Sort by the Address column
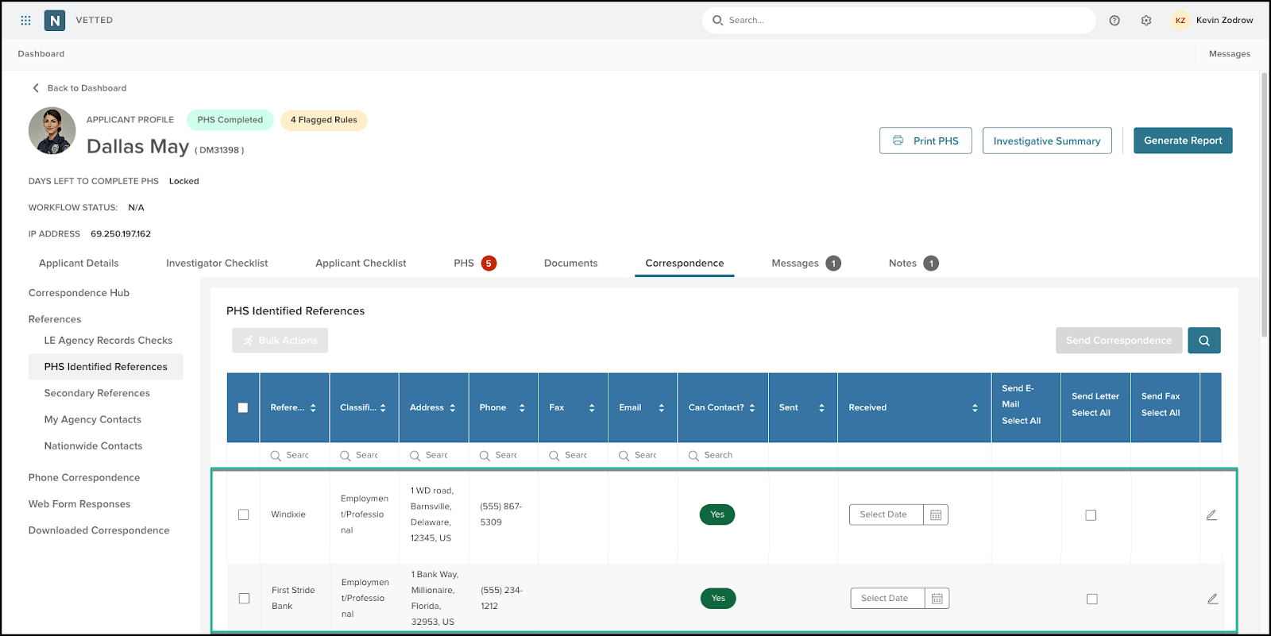 (x=453, y=408)
